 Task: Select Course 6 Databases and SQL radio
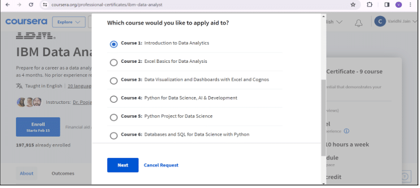pos(113,136)
